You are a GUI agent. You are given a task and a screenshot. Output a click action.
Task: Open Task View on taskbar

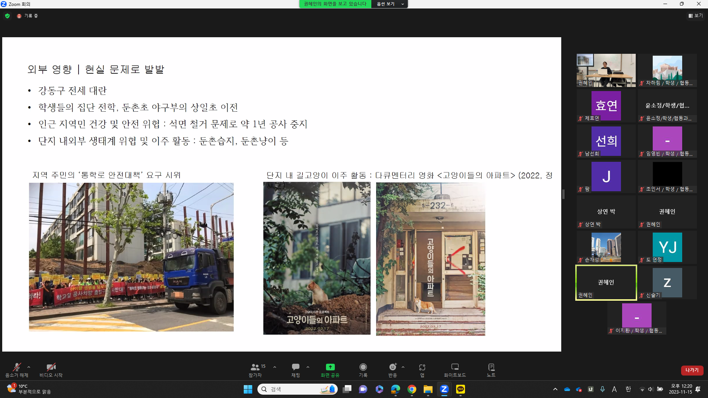pyautogui.click(x=347, y=389)
